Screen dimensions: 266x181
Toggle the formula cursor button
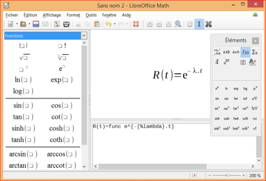coord(198,24)
